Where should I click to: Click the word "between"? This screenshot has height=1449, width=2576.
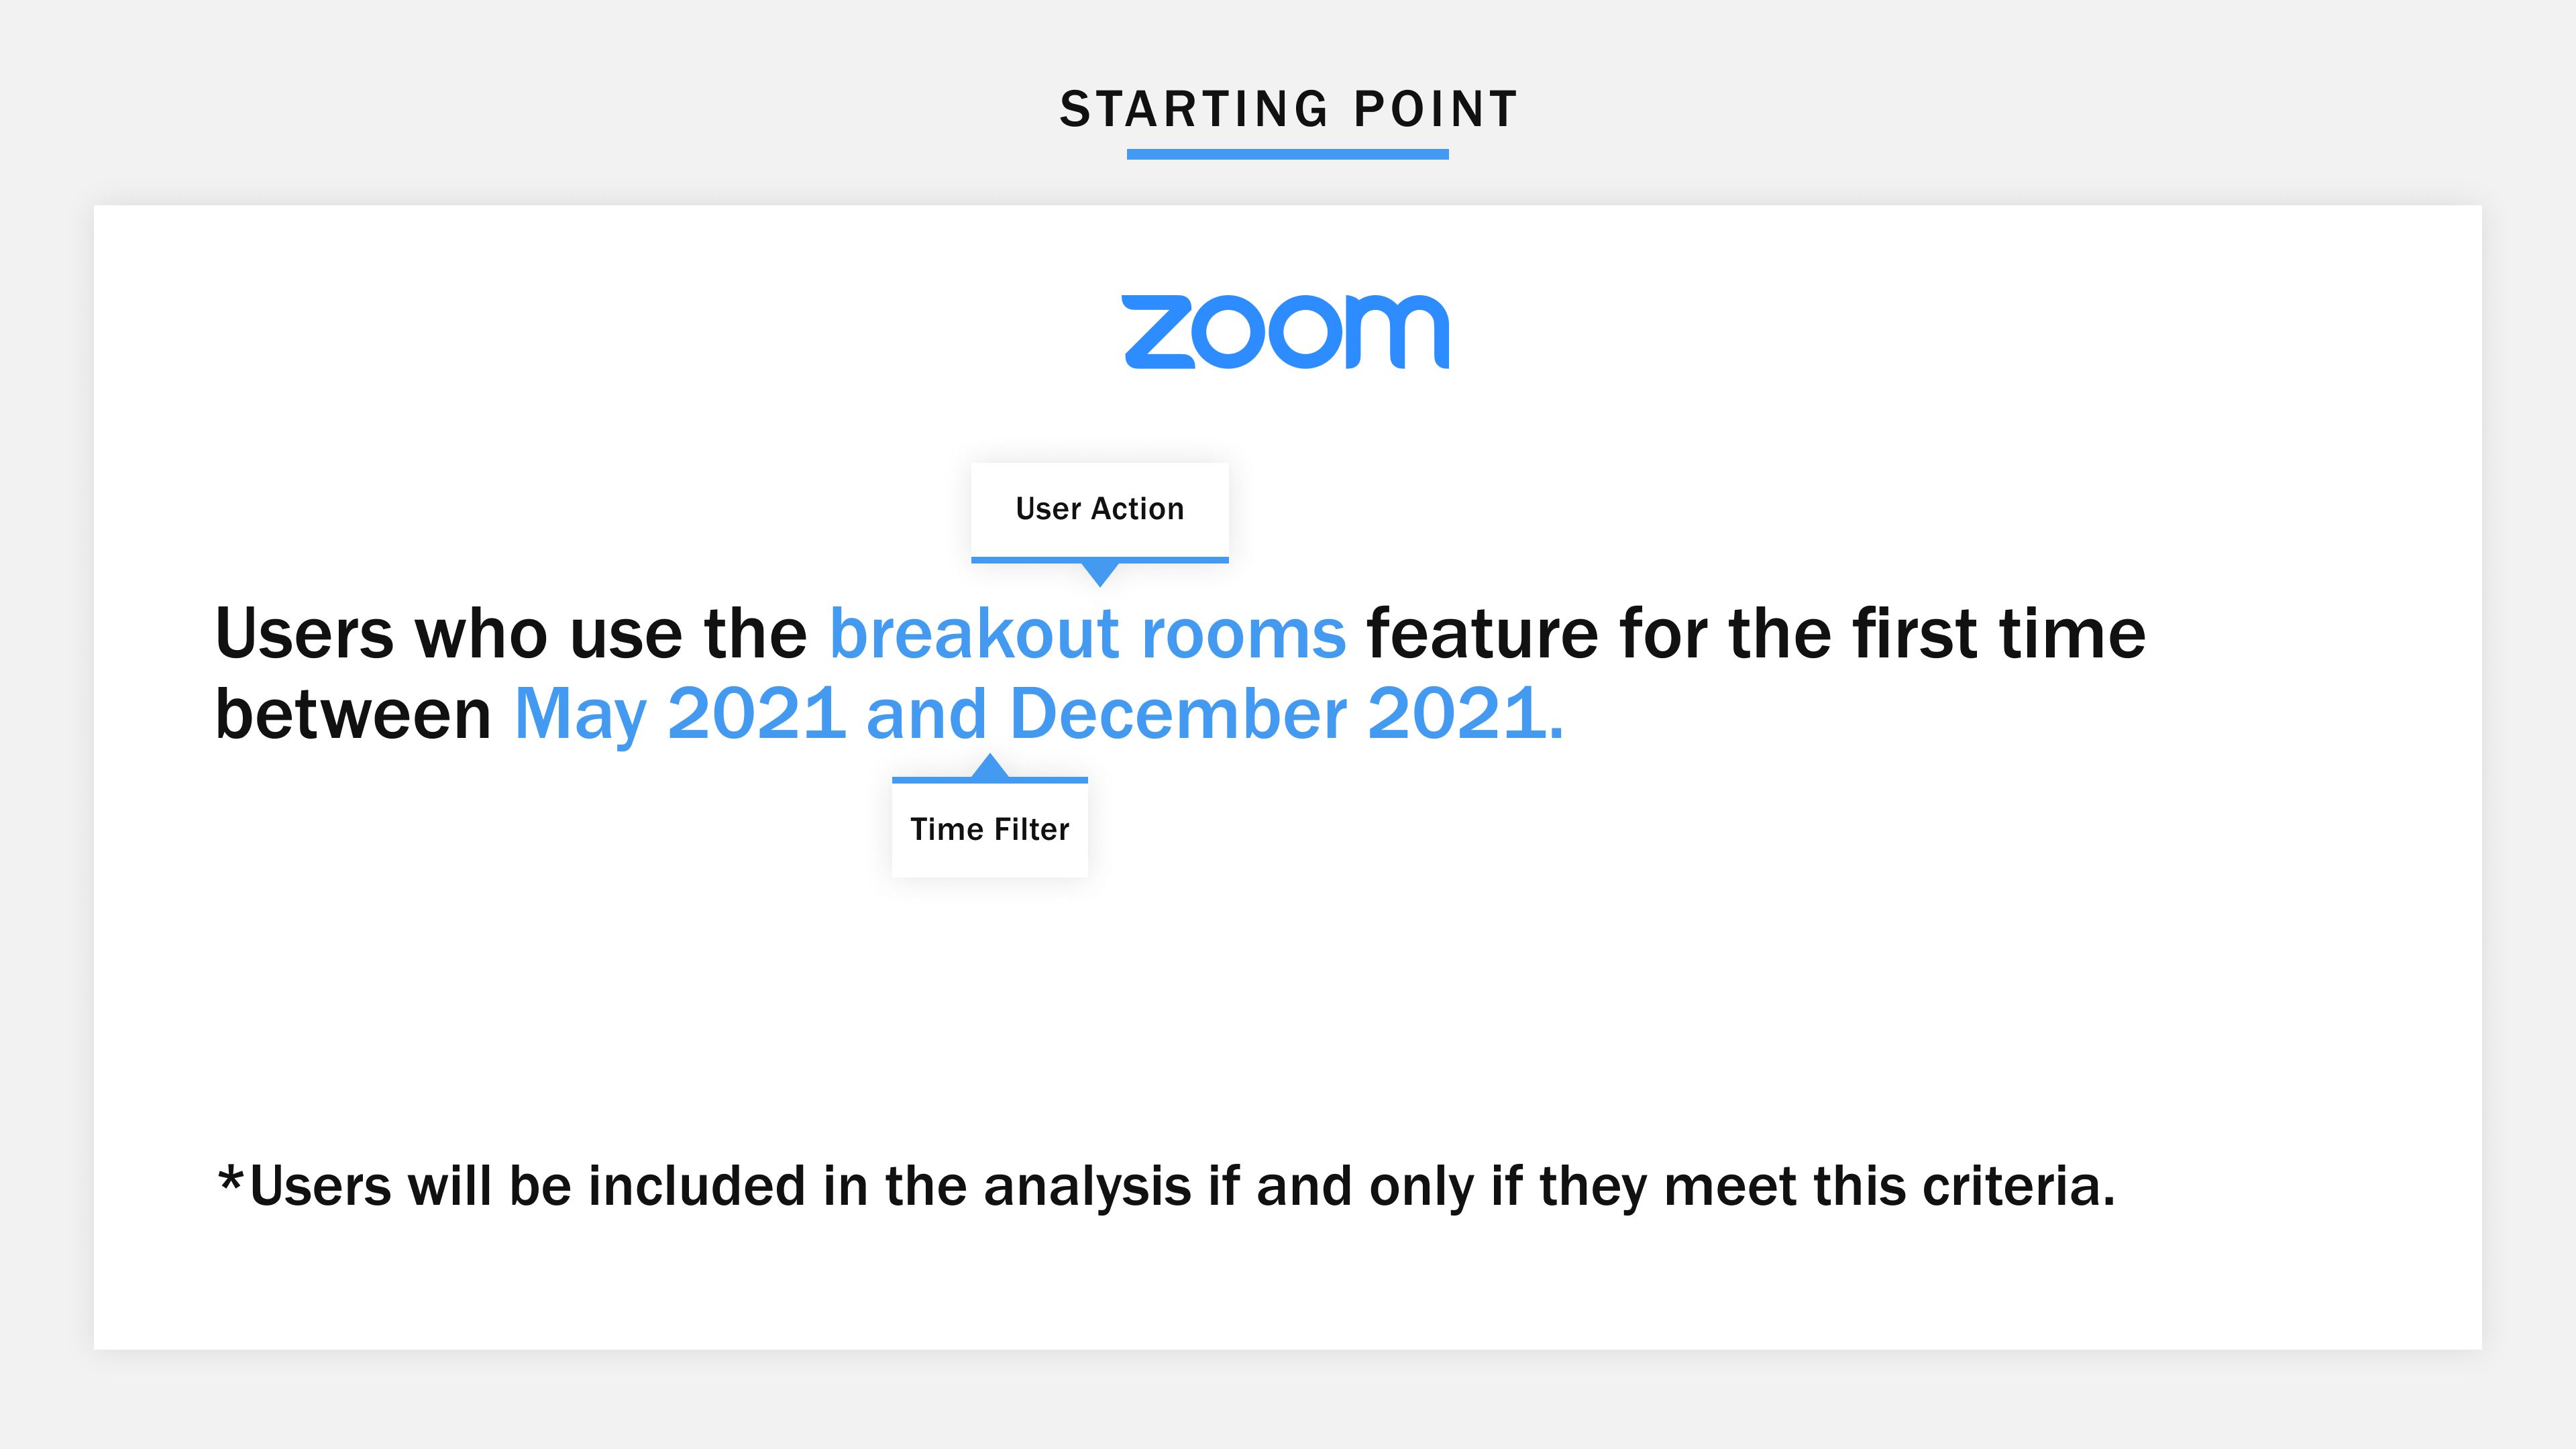coord(353,714)
